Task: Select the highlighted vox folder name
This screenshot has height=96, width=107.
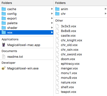Action: click(x=10, y=33)
